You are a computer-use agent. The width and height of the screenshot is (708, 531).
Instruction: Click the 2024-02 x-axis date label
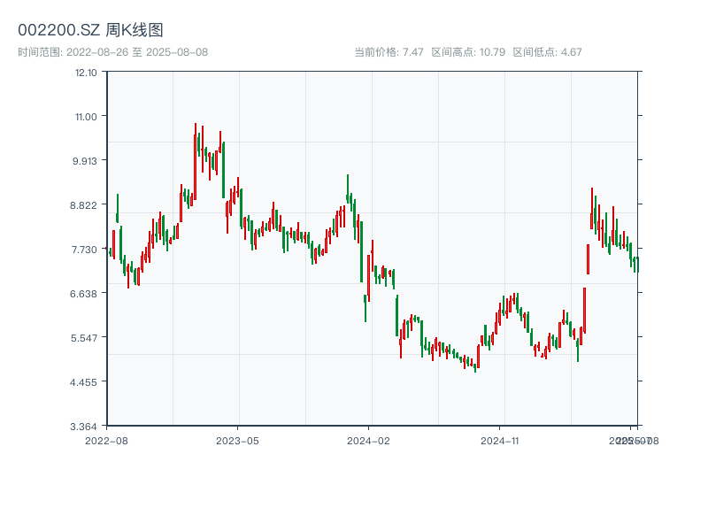[x=369, y=440]
